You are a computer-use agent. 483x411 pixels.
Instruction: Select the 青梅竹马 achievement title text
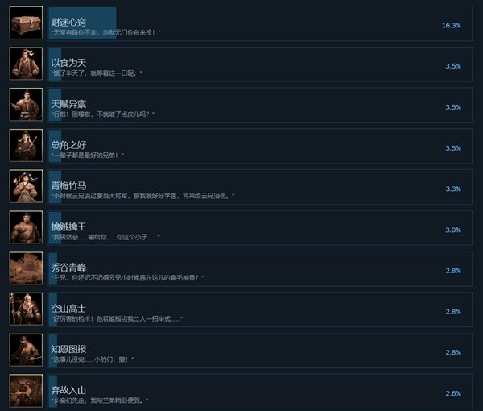tap(68, 185)
